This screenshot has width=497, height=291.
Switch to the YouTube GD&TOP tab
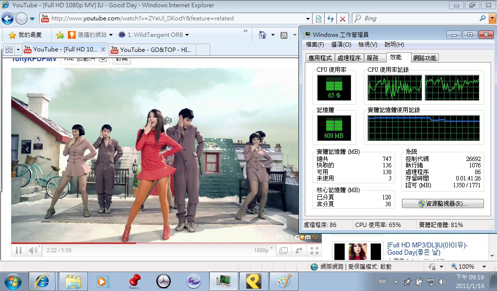click(152, 50)
